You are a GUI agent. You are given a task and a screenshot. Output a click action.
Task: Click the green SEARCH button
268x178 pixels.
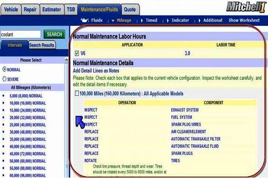(55, 34)
